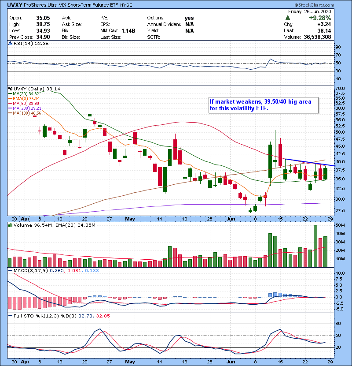Click the Last Size label
The image size is (352, 366).
(111, 37)
